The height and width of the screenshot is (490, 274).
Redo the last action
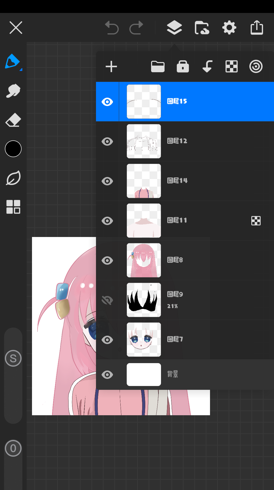(136, 28)
